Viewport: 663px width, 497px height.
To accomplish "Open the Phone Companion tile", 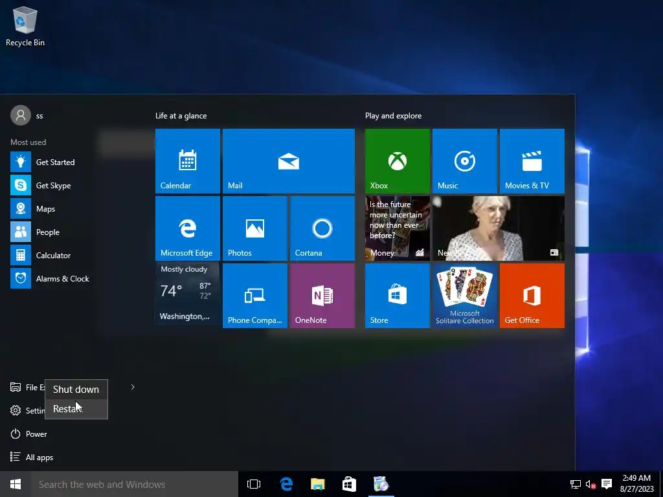I will [255, 295].
